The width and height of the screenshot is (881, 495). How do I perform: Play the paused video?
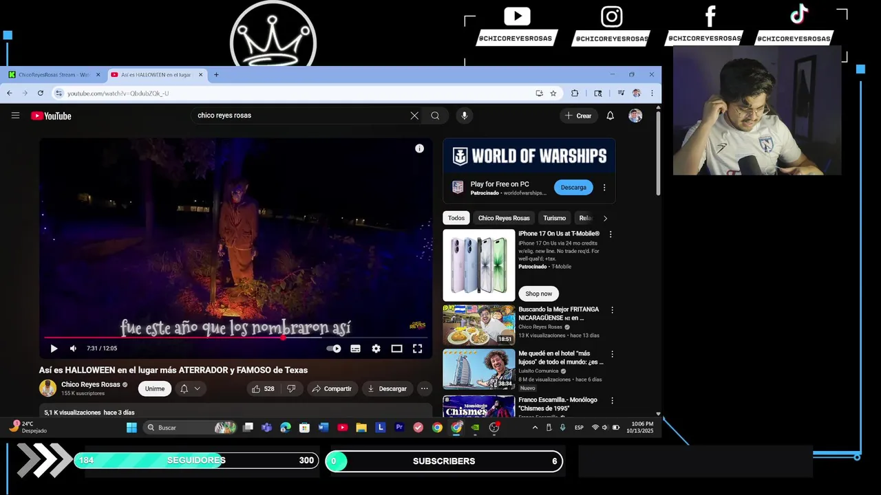pos(54,349)
